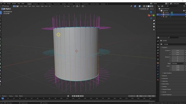Enable edge select mode

coord(16,6)
